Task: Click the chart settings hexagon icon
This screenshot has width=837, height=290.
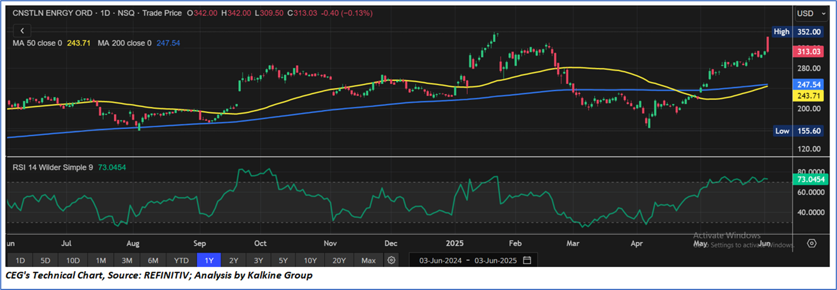Action: click(x=811, y=243)
